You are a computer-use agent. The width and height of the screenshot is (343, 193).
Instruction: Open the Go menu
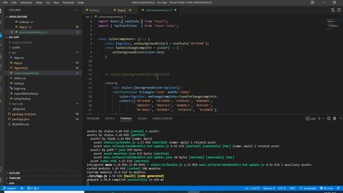tap(48, 3)
